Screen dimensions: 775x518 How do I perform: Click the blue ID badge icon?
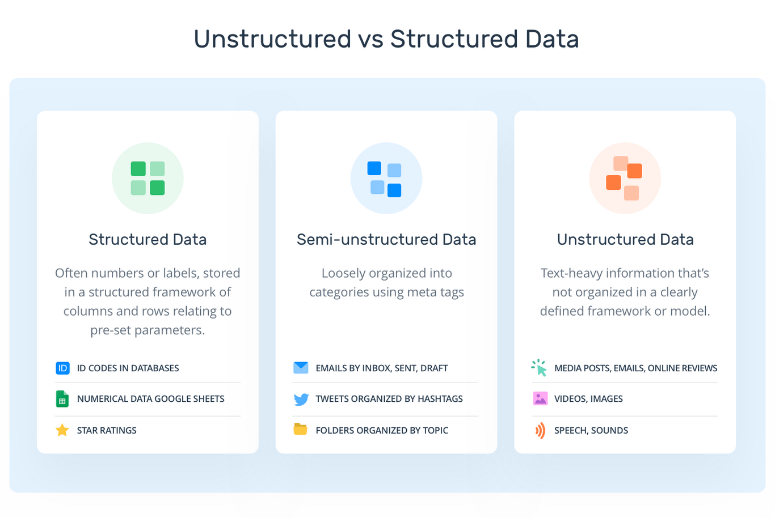62,368
